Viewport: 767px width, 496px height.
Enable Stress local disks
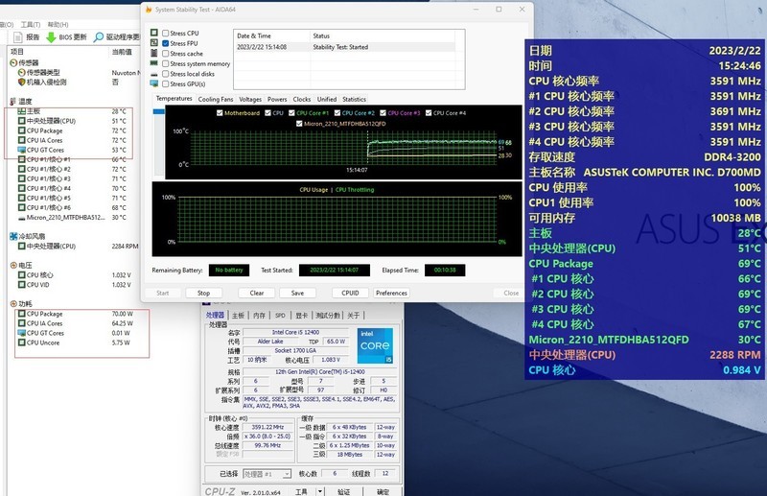(x=166, y=74)
